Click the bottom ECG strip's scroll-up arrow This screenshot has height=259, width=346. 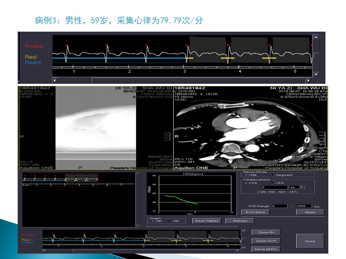tap(244, 231)
